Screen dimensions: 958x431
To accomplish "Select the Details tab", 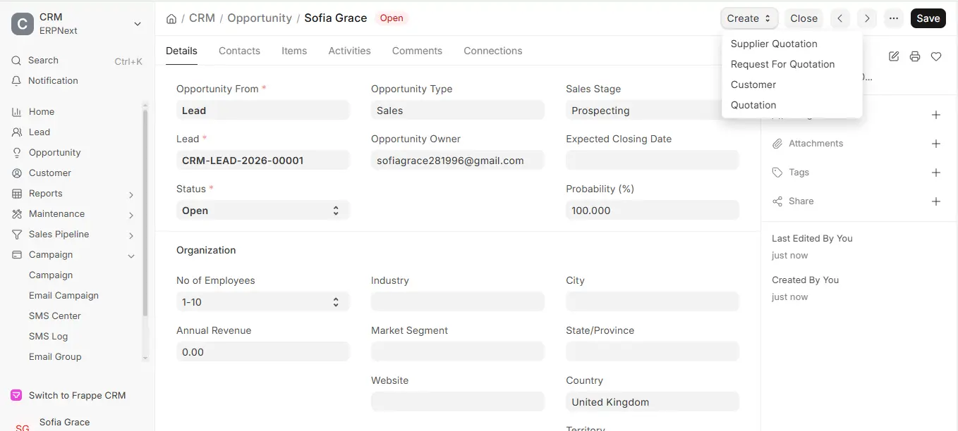I will (181, 51).
